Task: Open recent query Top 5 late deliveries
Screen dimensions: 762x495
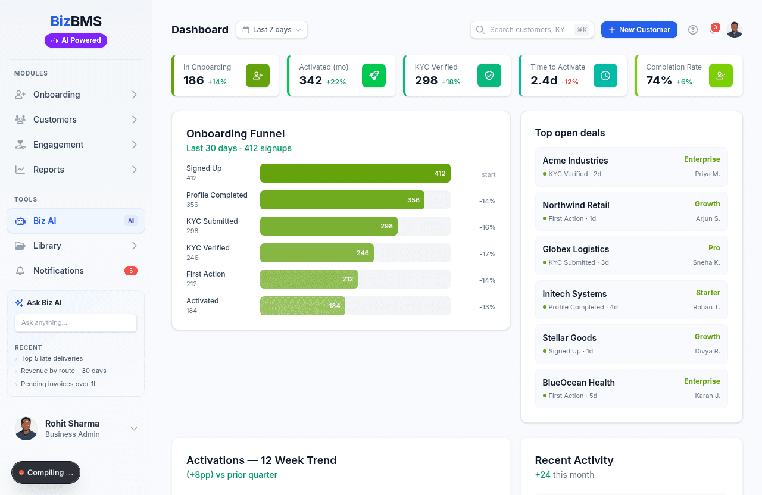Action: (52, 358)
